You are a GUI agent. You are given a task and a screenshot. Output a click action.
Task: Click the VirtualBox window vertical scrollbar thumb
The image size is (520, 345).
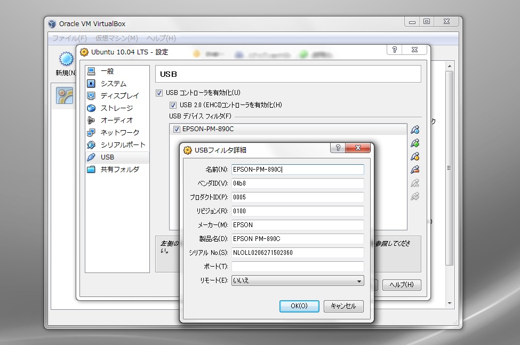coord(450,168)
